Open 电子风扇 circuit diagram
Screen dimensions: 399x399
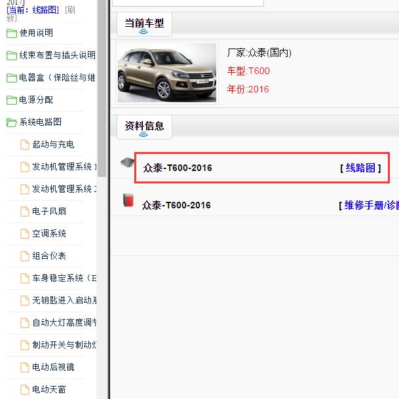tap(49, 211)
